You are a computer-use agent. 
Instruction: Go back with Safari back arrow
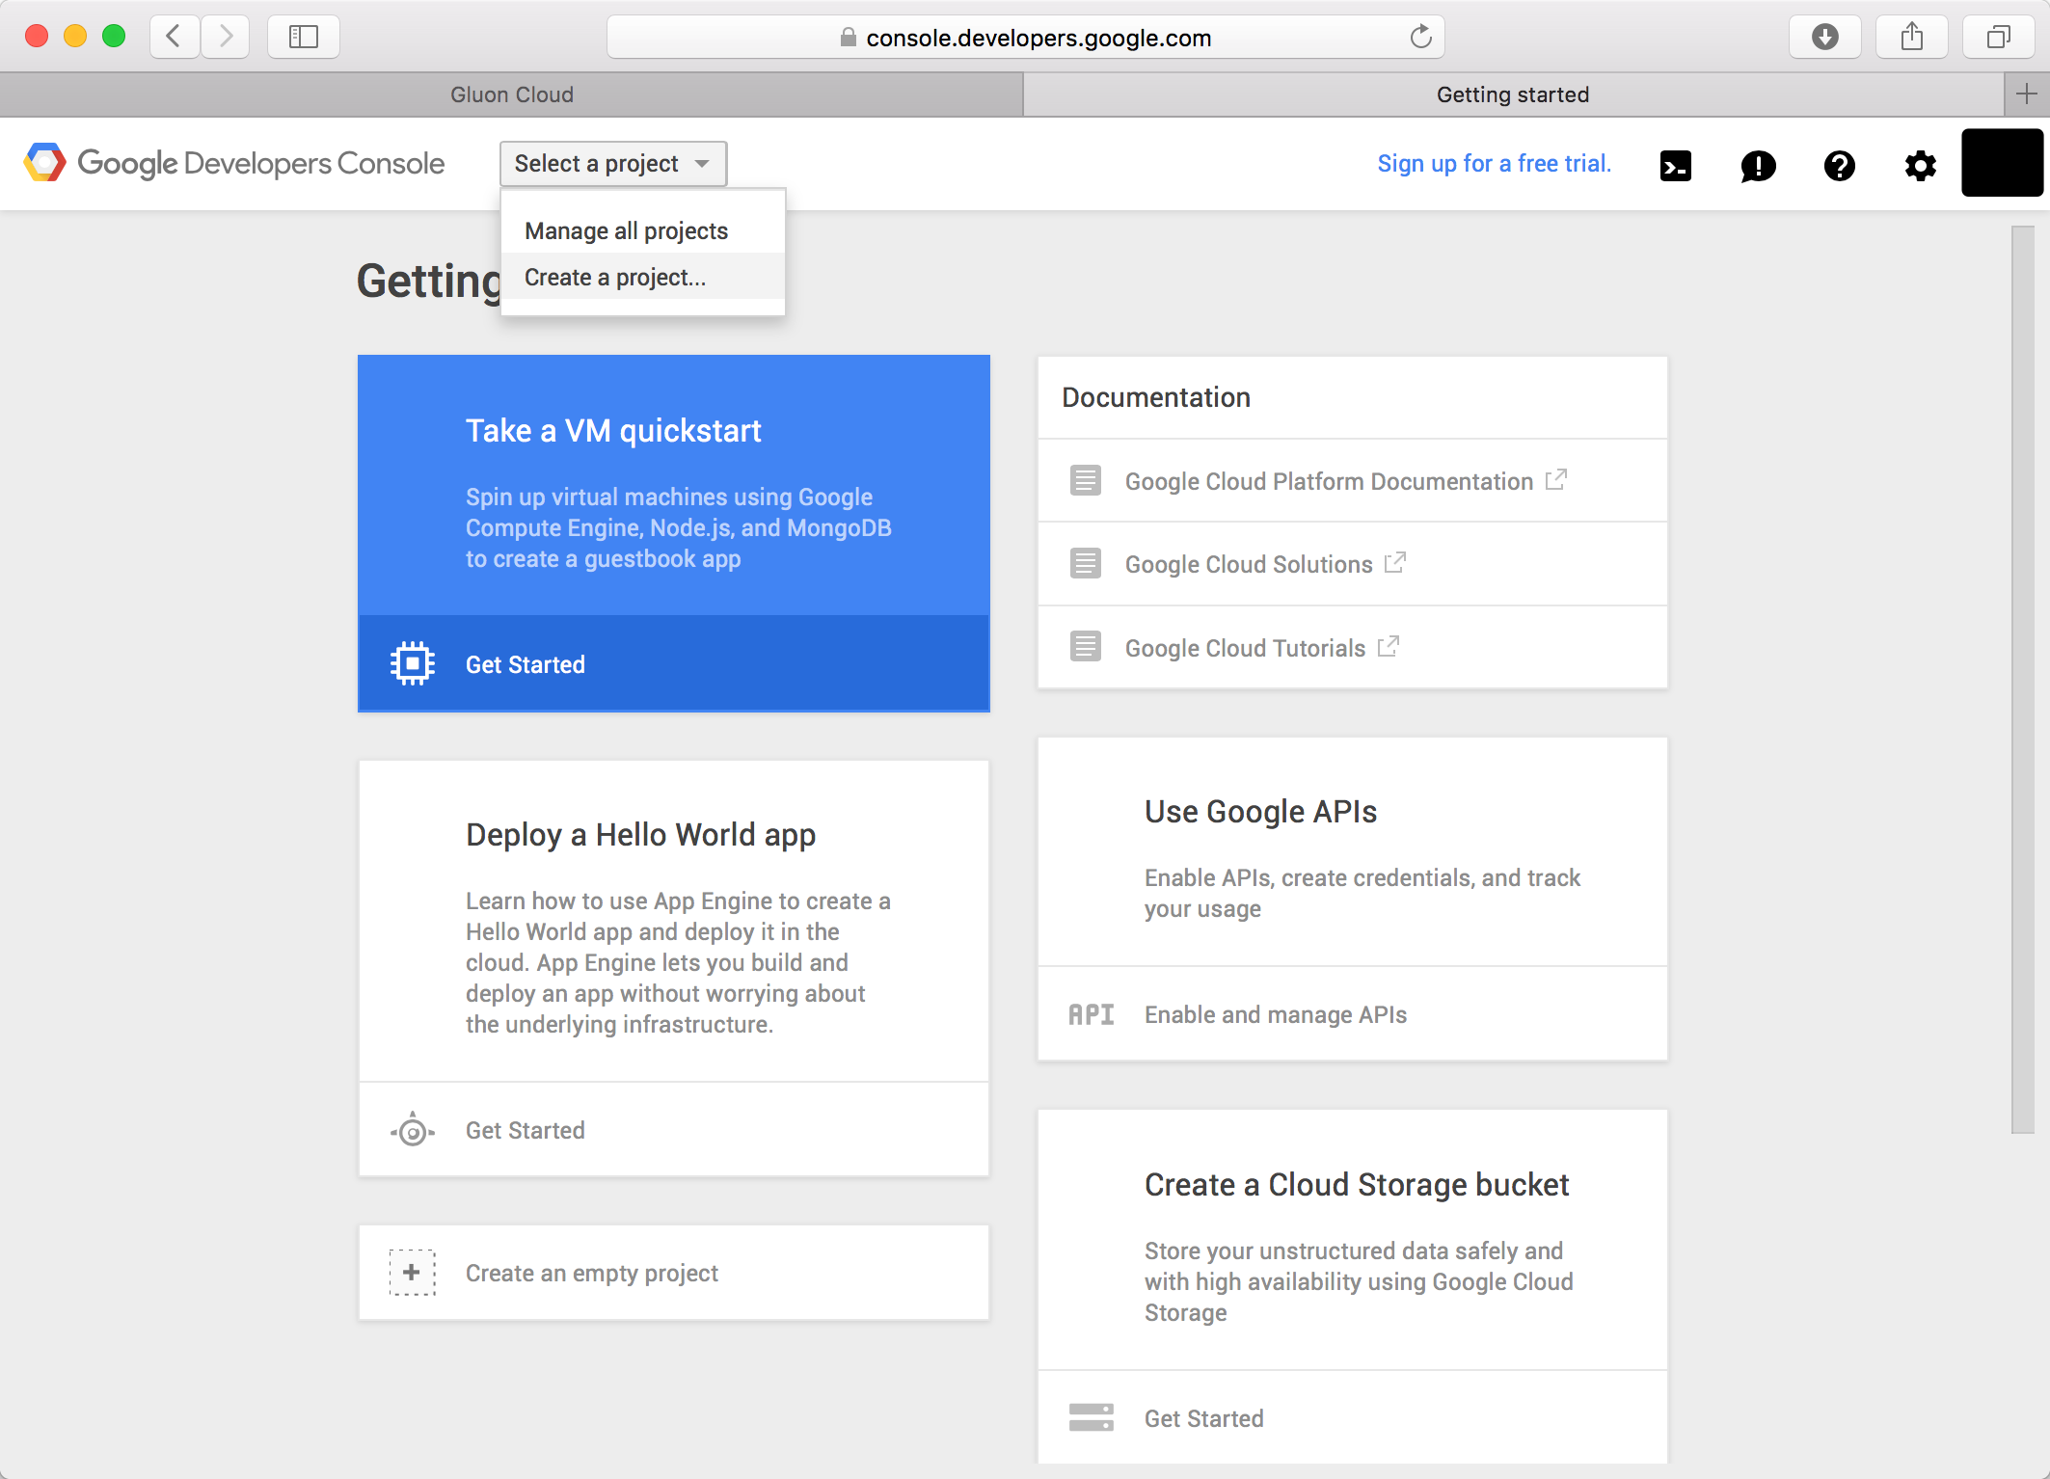(x=175, y=37)
